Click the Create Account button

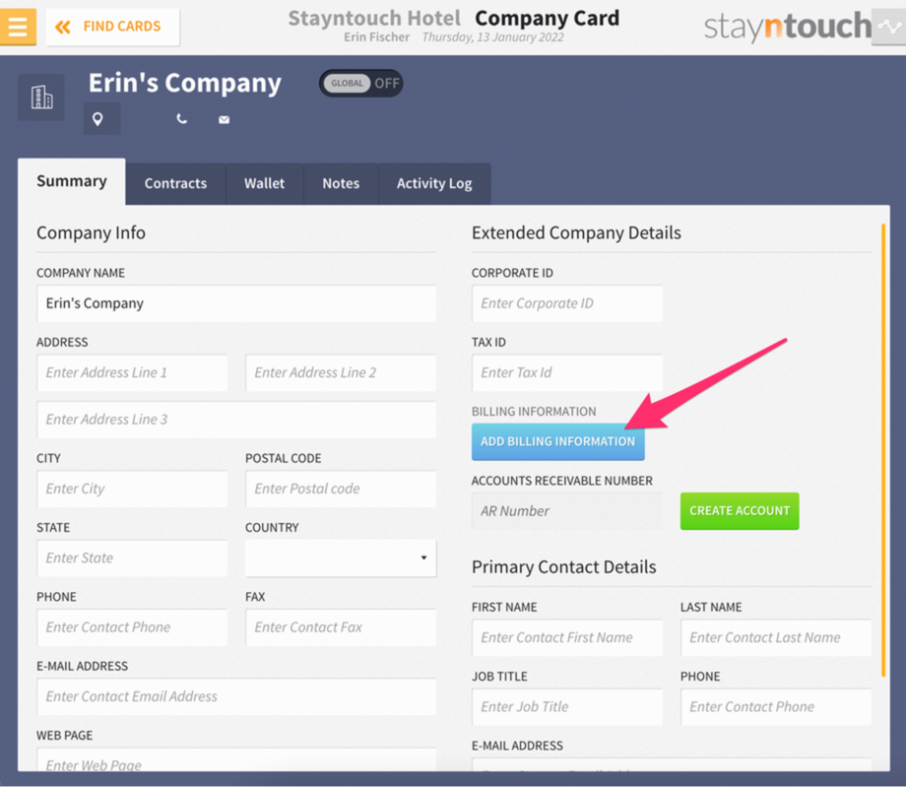(x=740, y=511)
